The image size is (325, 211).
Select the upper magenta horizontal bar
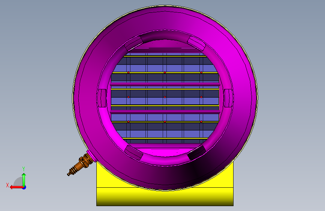tap(165, 84)
